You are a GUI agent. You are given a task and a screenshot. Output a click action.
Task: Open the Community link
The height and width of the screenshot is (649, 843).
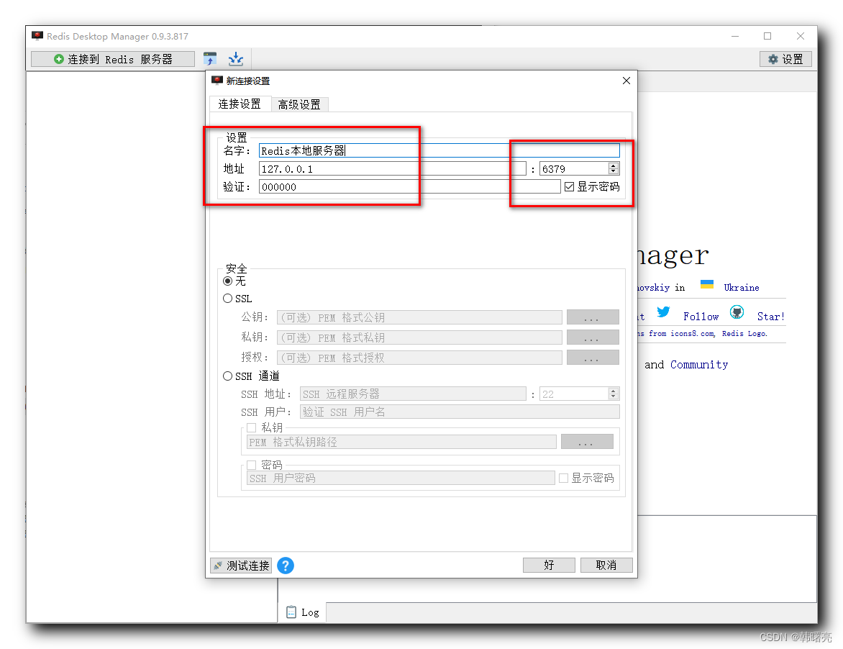(x=699, y=365)
